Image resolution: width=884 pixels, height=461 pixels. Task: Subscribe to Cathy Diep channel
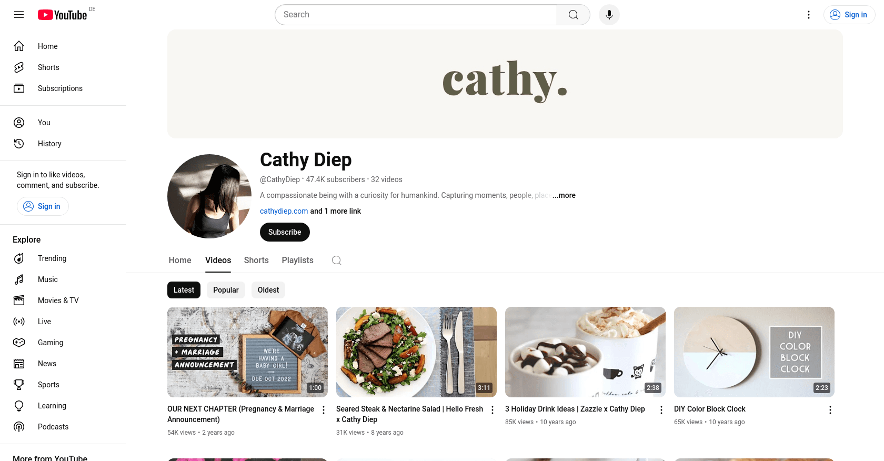(285, 232)
